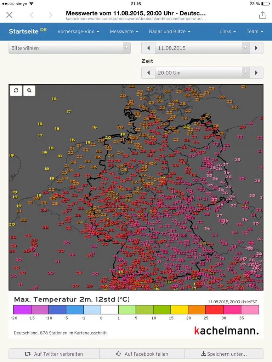This screenshot has width=272, height=362.
Task: Step to the next date with right arrow
Action: click(x=256, y=48)
